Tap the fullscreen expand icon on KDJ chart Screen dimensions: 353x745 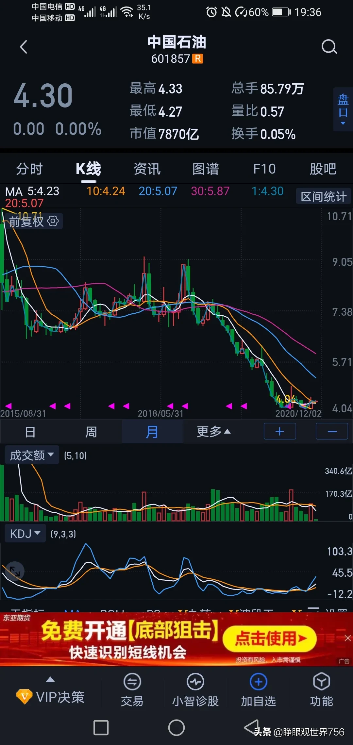coord(15,571)
